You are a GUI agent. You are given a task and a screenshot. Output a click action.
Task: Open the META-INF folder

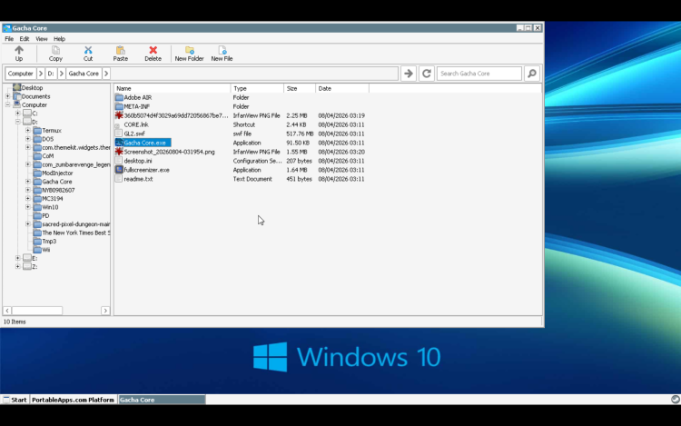[133, 106]
